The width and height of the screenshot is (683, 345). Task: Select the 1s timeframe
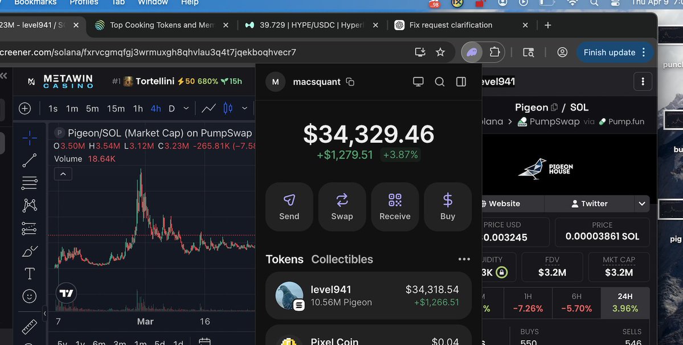coord(53,108)
